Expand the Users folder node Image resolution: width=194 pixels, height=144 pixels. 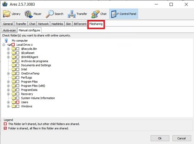point(8,102)
